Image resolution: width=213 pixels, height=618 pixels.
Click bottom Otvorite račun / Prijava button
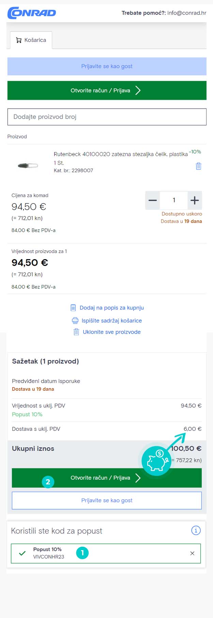107,478
